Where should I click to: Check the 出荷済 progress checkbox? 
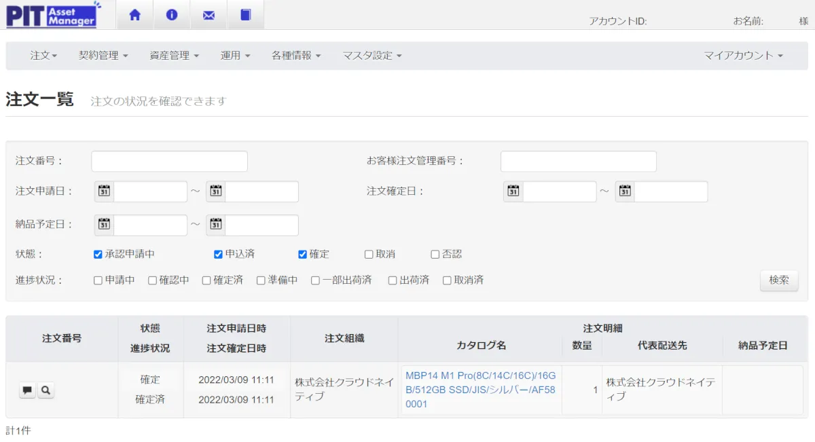click(393, 280)
